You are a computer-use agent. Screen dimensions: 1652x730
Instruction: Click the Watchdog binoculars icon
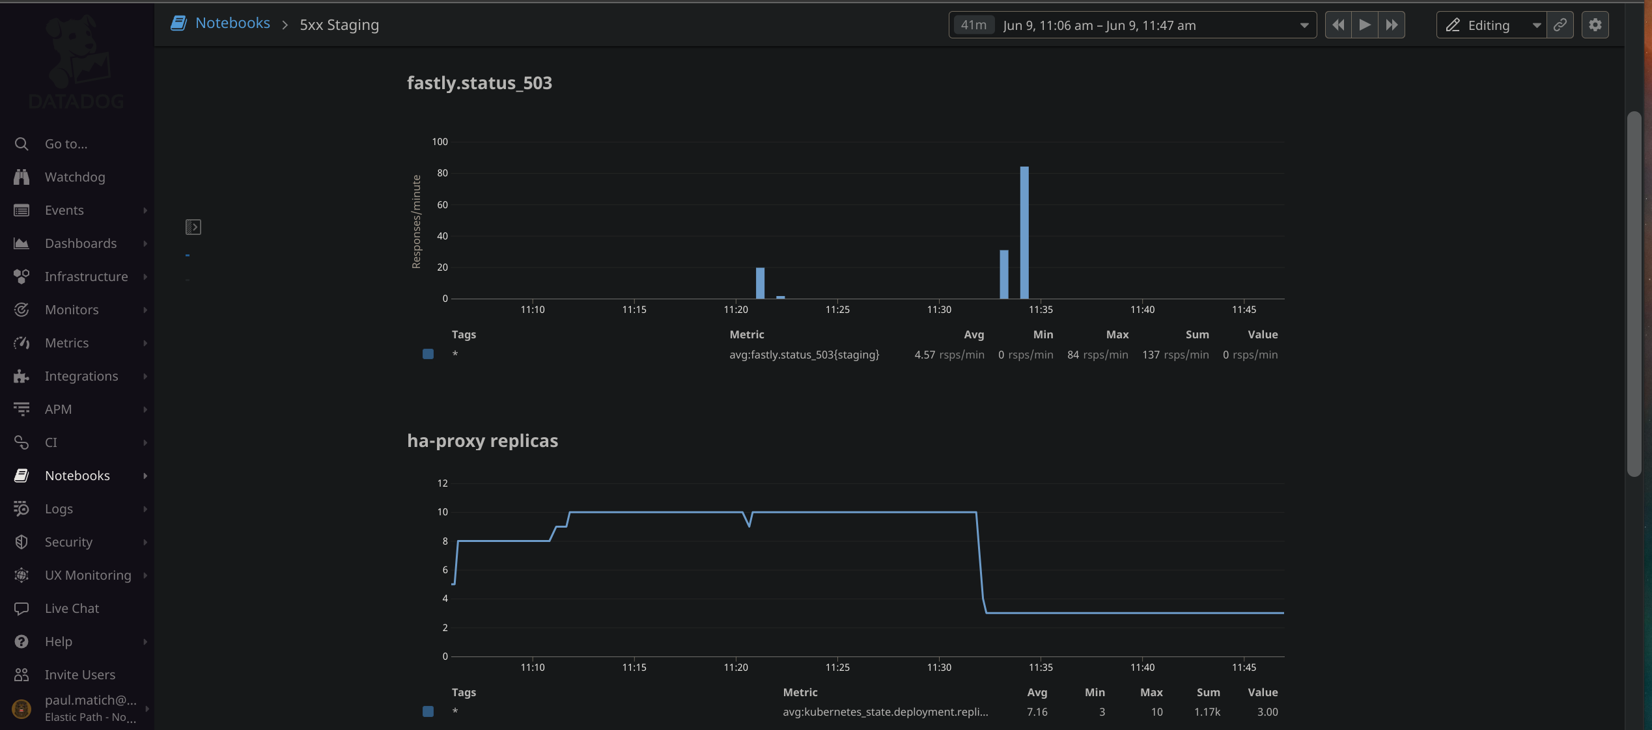pyautogui.click(x=21, y=177)
